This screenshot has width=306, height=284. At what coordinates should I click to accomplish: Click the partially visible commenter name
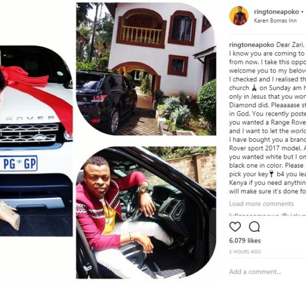[x=267, y=215]
